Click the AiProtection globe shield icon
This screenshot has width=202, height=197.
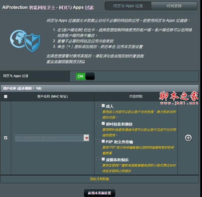pos(25,41)
